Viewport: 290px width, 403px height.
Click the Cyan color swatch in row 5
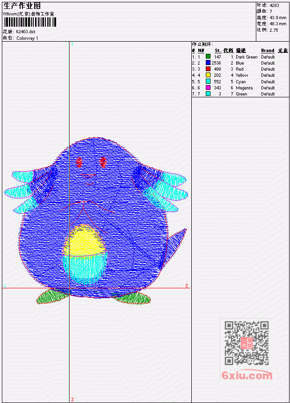click(x=208, y=81)
